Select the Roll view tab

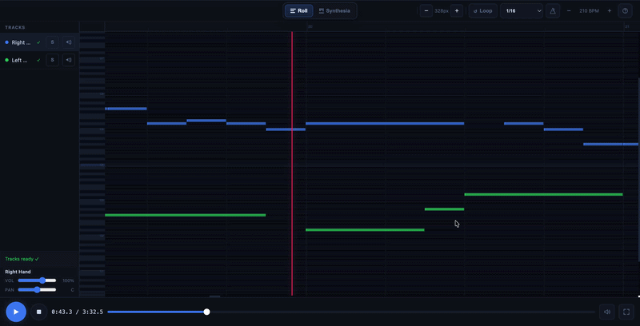coord(298,11)
